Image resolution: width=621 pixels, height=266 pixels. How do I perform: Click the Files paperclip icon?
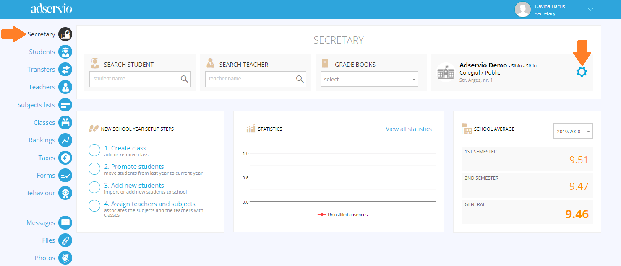coord(65,240)
